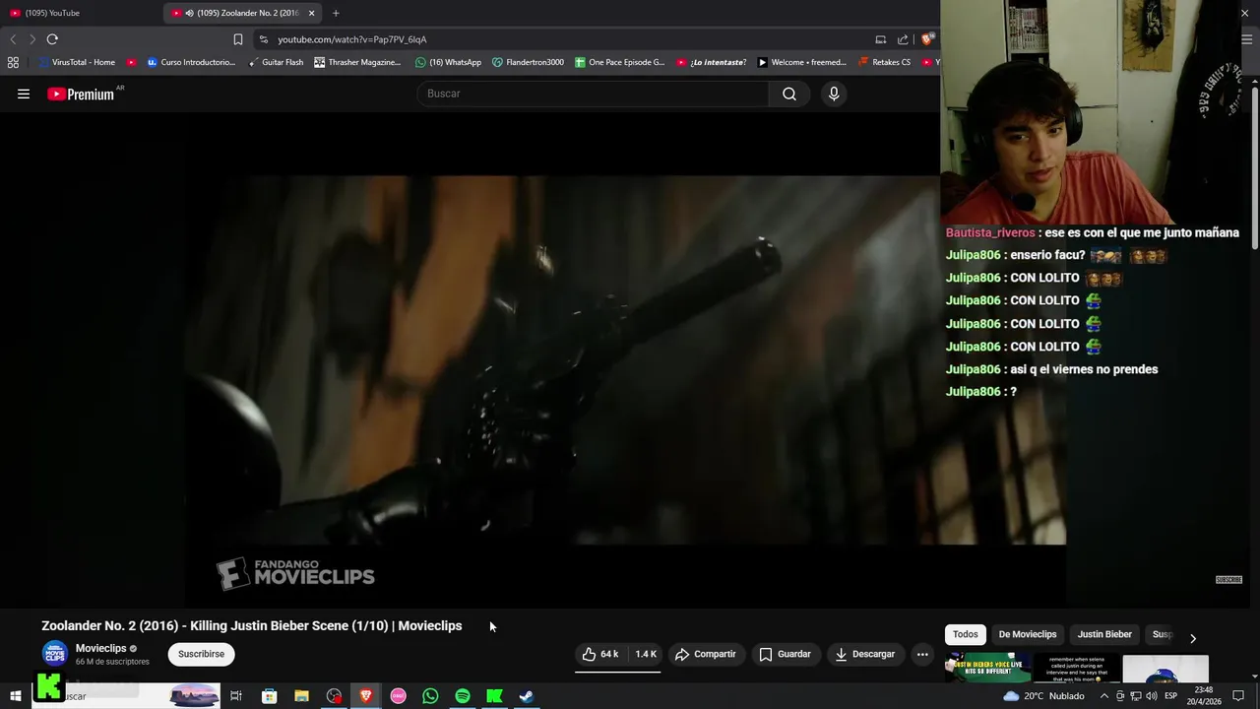
Task: Open the 'remember when selena' video thumbnail
Action: [x=1075, y=669]
